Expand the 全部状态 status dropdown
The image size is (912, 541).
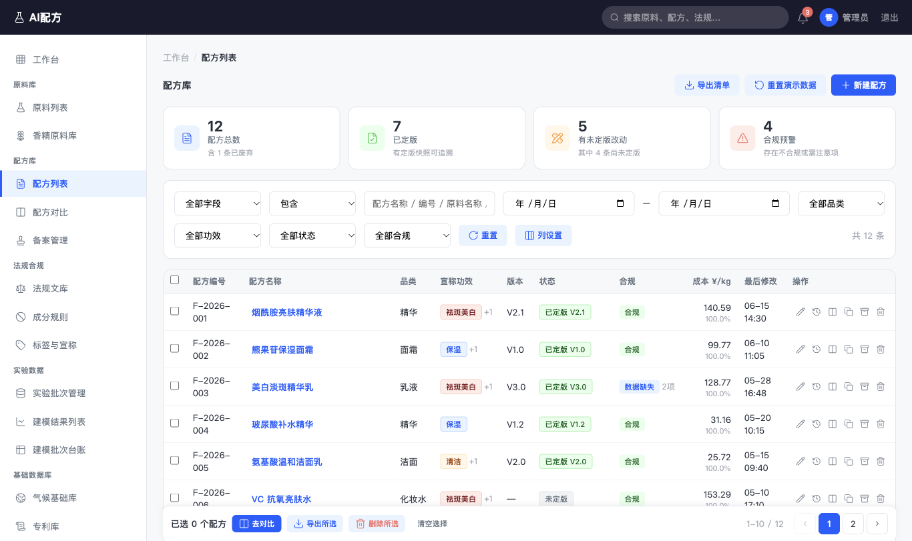[312, 235]
